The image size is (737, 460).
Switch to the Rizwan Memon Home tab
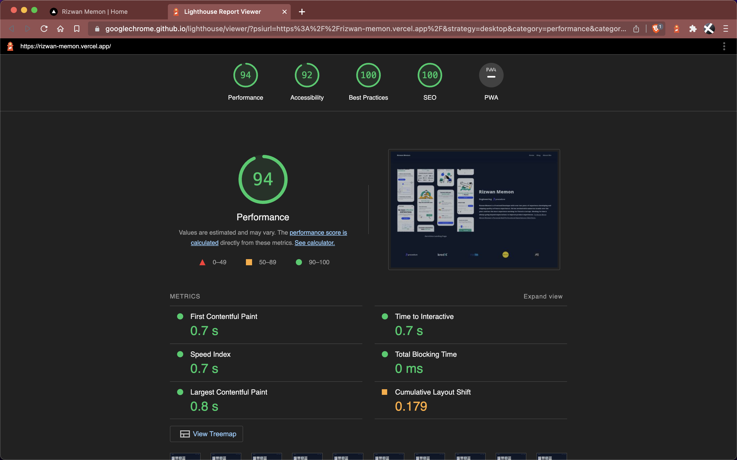click(94, 11)
